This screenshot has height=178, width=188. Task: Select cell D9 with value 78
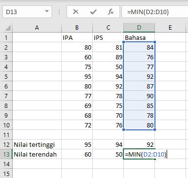click(139, 115)
